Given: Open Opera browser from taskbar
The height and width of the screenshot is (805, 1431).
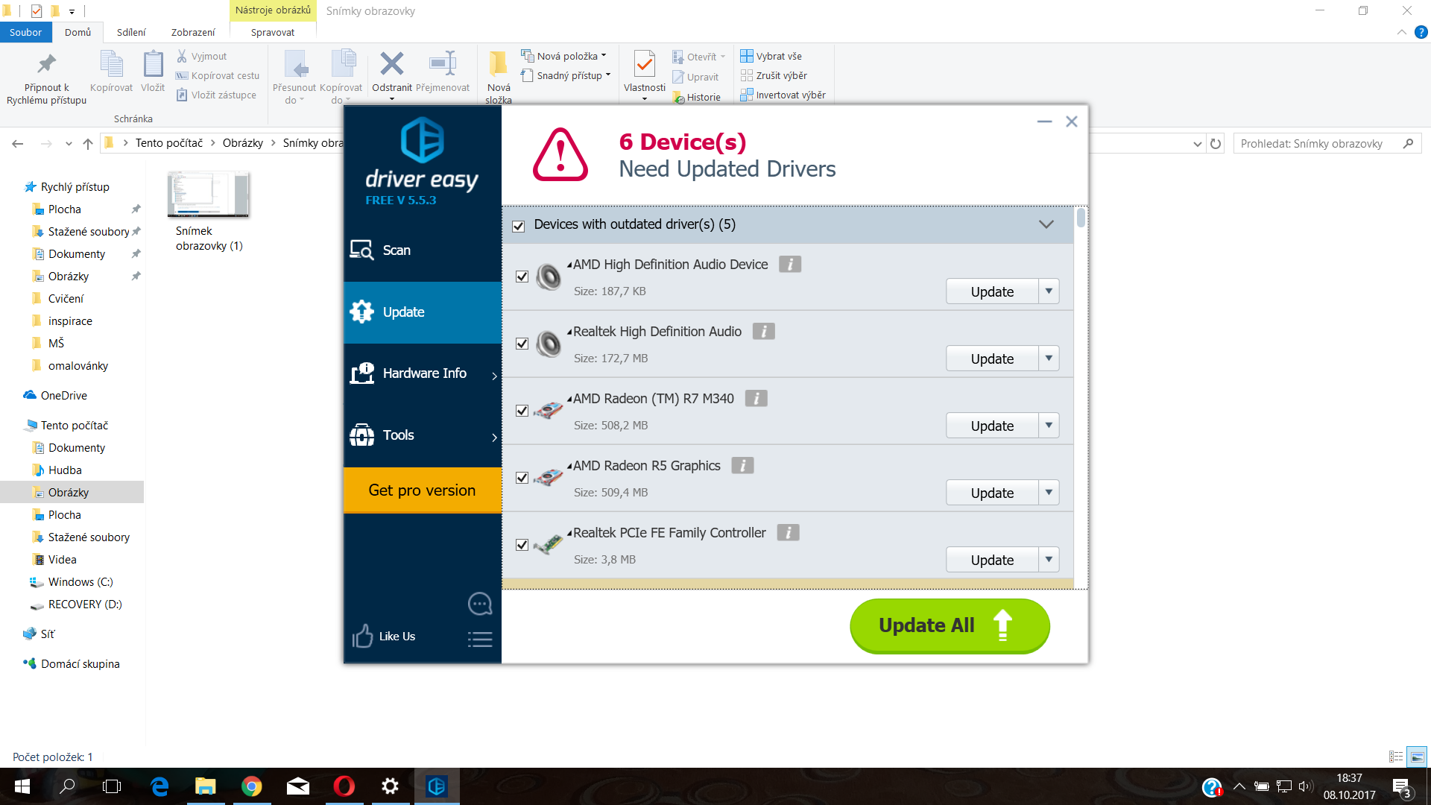Looking at the screenshot, I should point(344,786).
